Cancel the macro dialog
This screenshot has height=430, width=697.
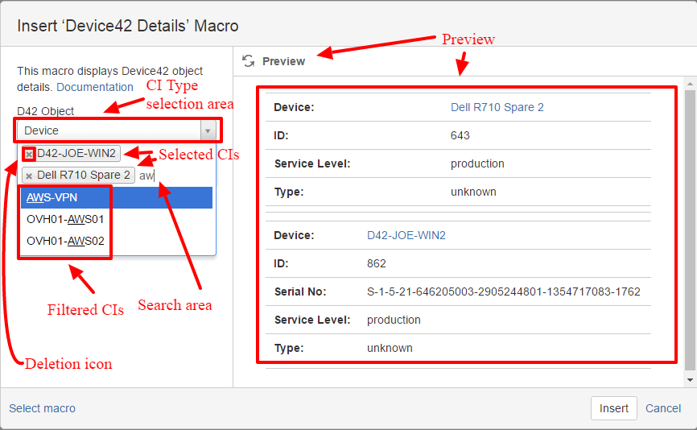coord(663,408)
